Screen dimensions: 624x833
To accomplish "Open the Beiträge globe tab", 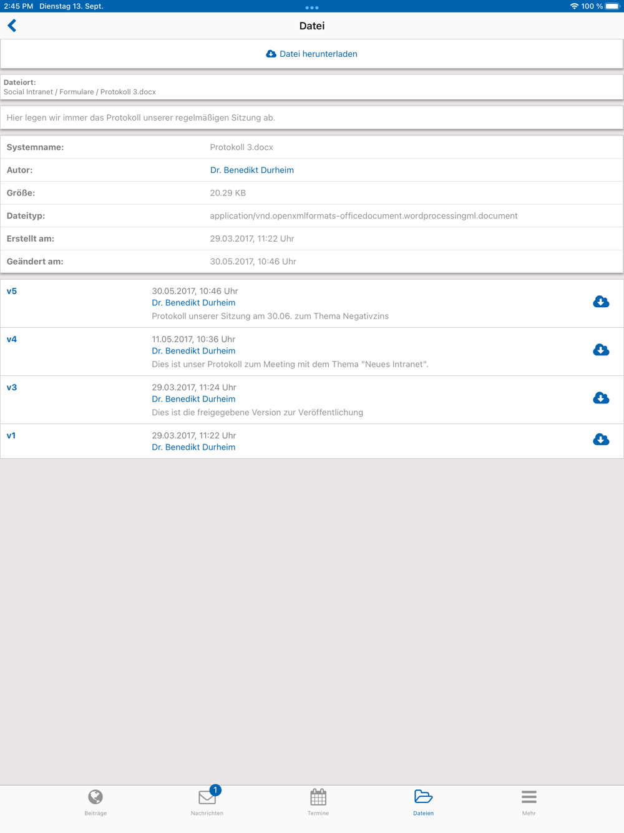I will point(95,802).
